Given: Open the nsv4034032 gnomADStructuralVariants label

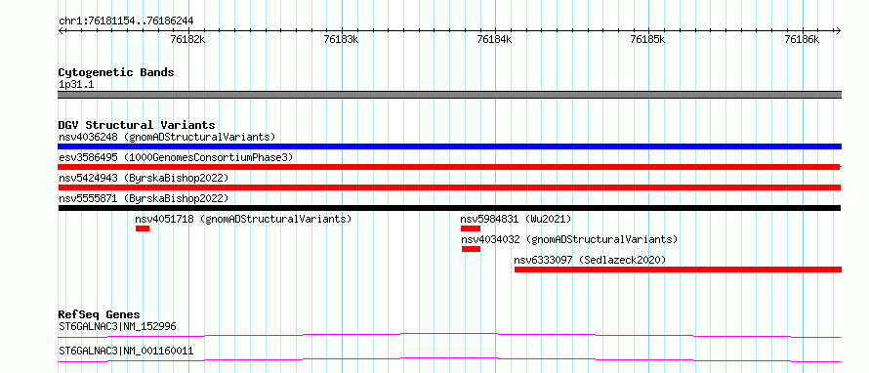Looking at the screenshot, I should [x=569, y=239].
